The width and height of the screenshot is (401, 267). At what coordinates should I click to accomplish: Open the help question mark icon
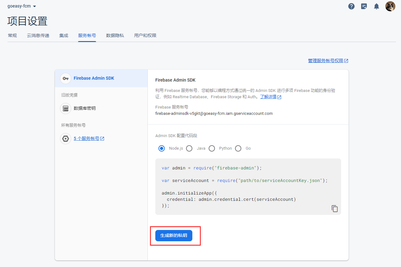pyautogui.click(x=351, y=6)
